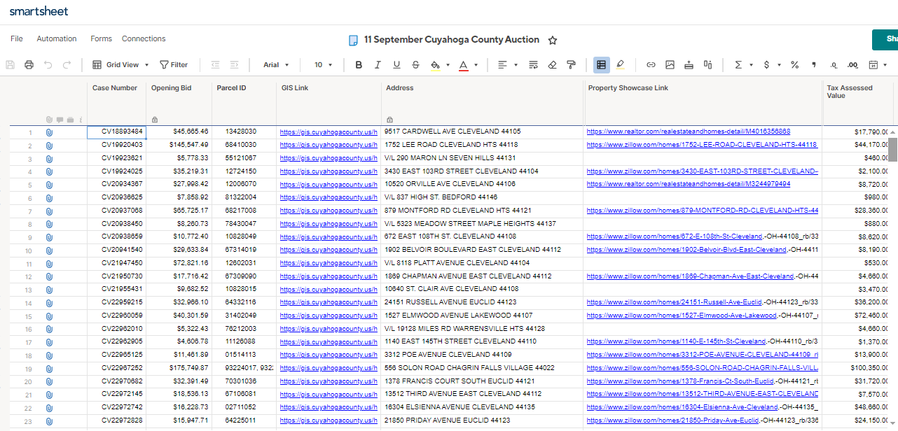898x431 pixels.
Task: Favorite the sheet with star icon
Action: [x=552, y=41]
